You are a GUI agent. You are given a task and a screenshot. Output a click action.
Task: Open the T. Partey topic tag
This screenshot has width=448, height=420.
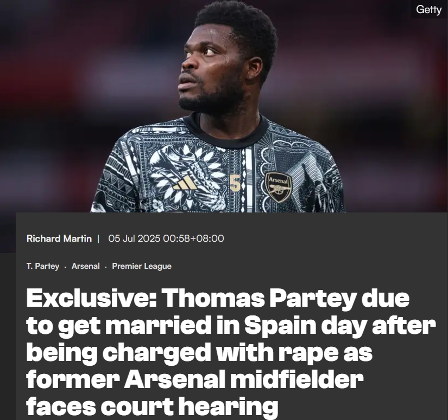pos(42,266)
